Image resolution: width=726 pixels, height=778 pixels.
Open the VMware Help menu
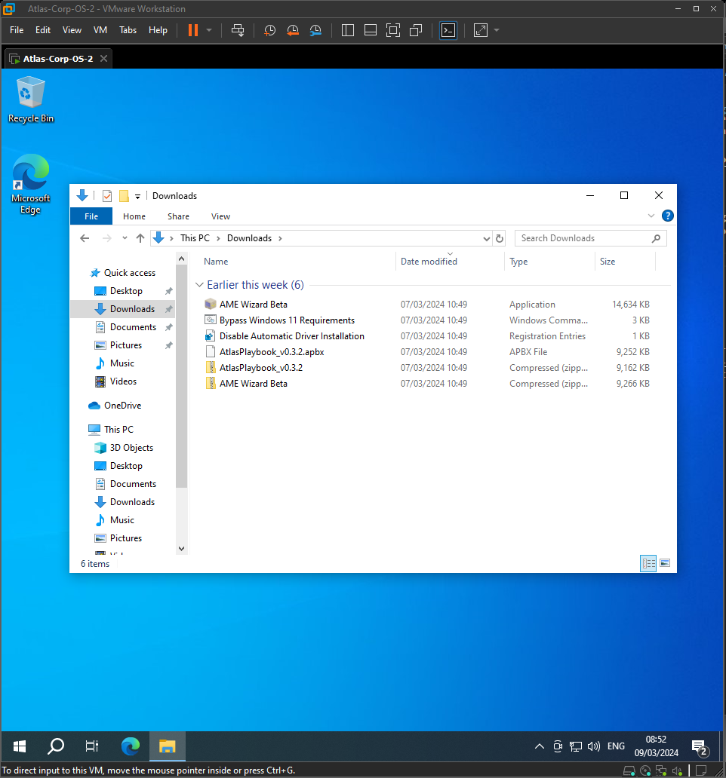click(158, 30)
